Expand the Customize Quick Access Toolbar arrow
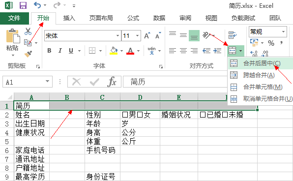 coord(74,6)
